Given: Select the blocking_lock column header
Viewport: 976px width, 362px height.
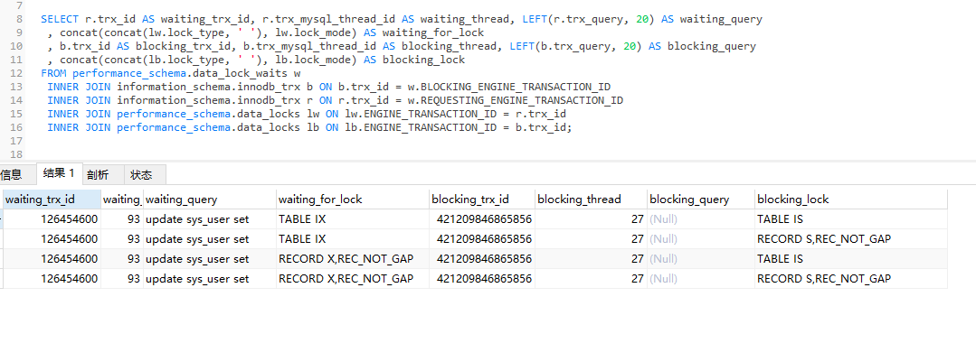Looking at the screenshot, I should click(793, 200).
